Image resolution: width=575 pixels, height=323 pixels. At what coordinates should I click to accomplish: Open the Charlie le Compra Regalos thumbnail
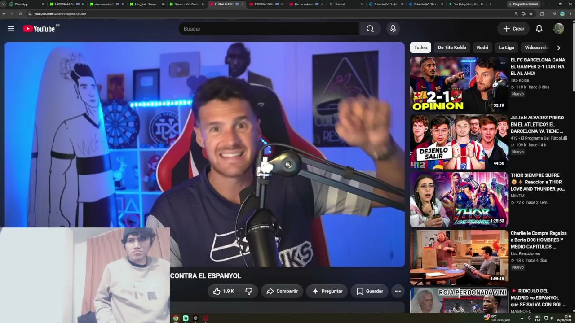[459, 258]
